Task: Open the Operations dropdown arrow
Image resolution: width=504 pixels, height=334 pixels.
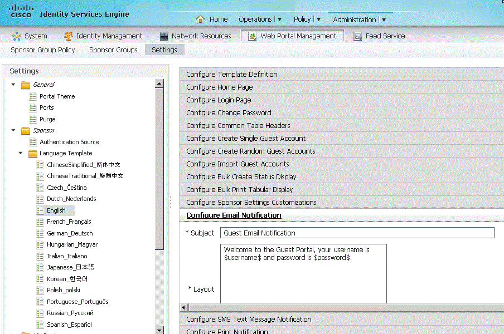Action: coord(280,19)
